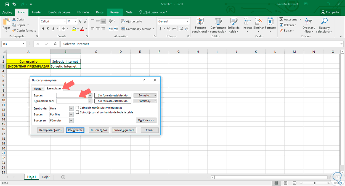Image resolution: width=345 pixels, height=186 pixels.
Task: Click the insert function fx icon
Action: coord(55,44)
